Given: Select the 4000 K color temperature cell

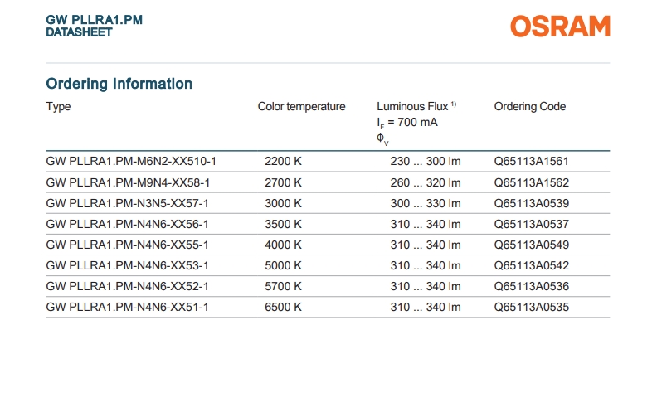Looking at the screenshot, I should [x=283, y=245].
